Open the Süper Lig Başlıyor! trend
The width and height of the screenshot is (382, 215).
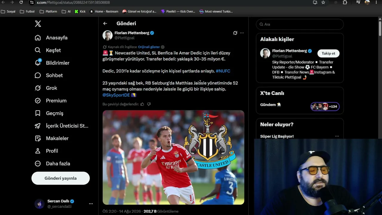tap(277, 136)
